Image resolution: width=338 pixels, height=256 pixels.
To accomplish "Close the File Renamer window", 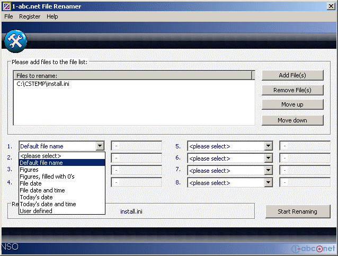I will pos(331,6).
